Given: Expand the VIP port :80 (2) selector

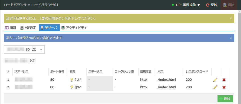Looking at the screenshot, I should [x=24, y=49].
